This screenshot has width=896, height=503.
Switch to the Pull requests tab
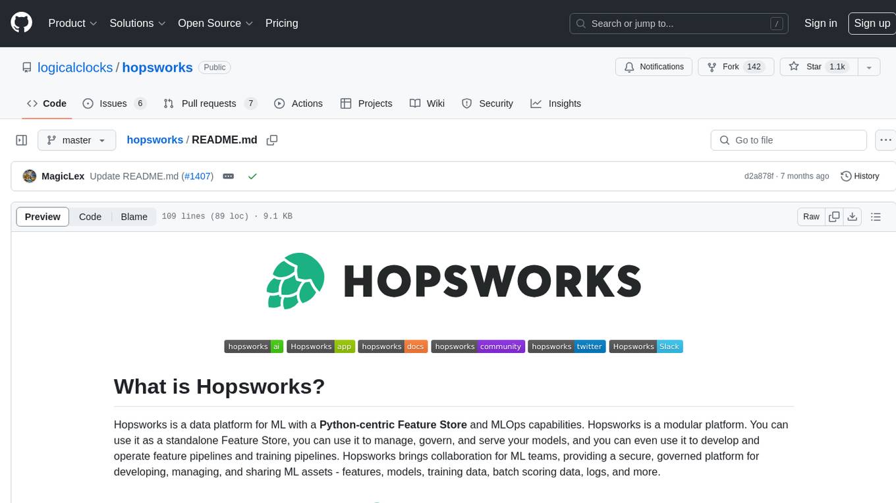[x=210, y=103]
